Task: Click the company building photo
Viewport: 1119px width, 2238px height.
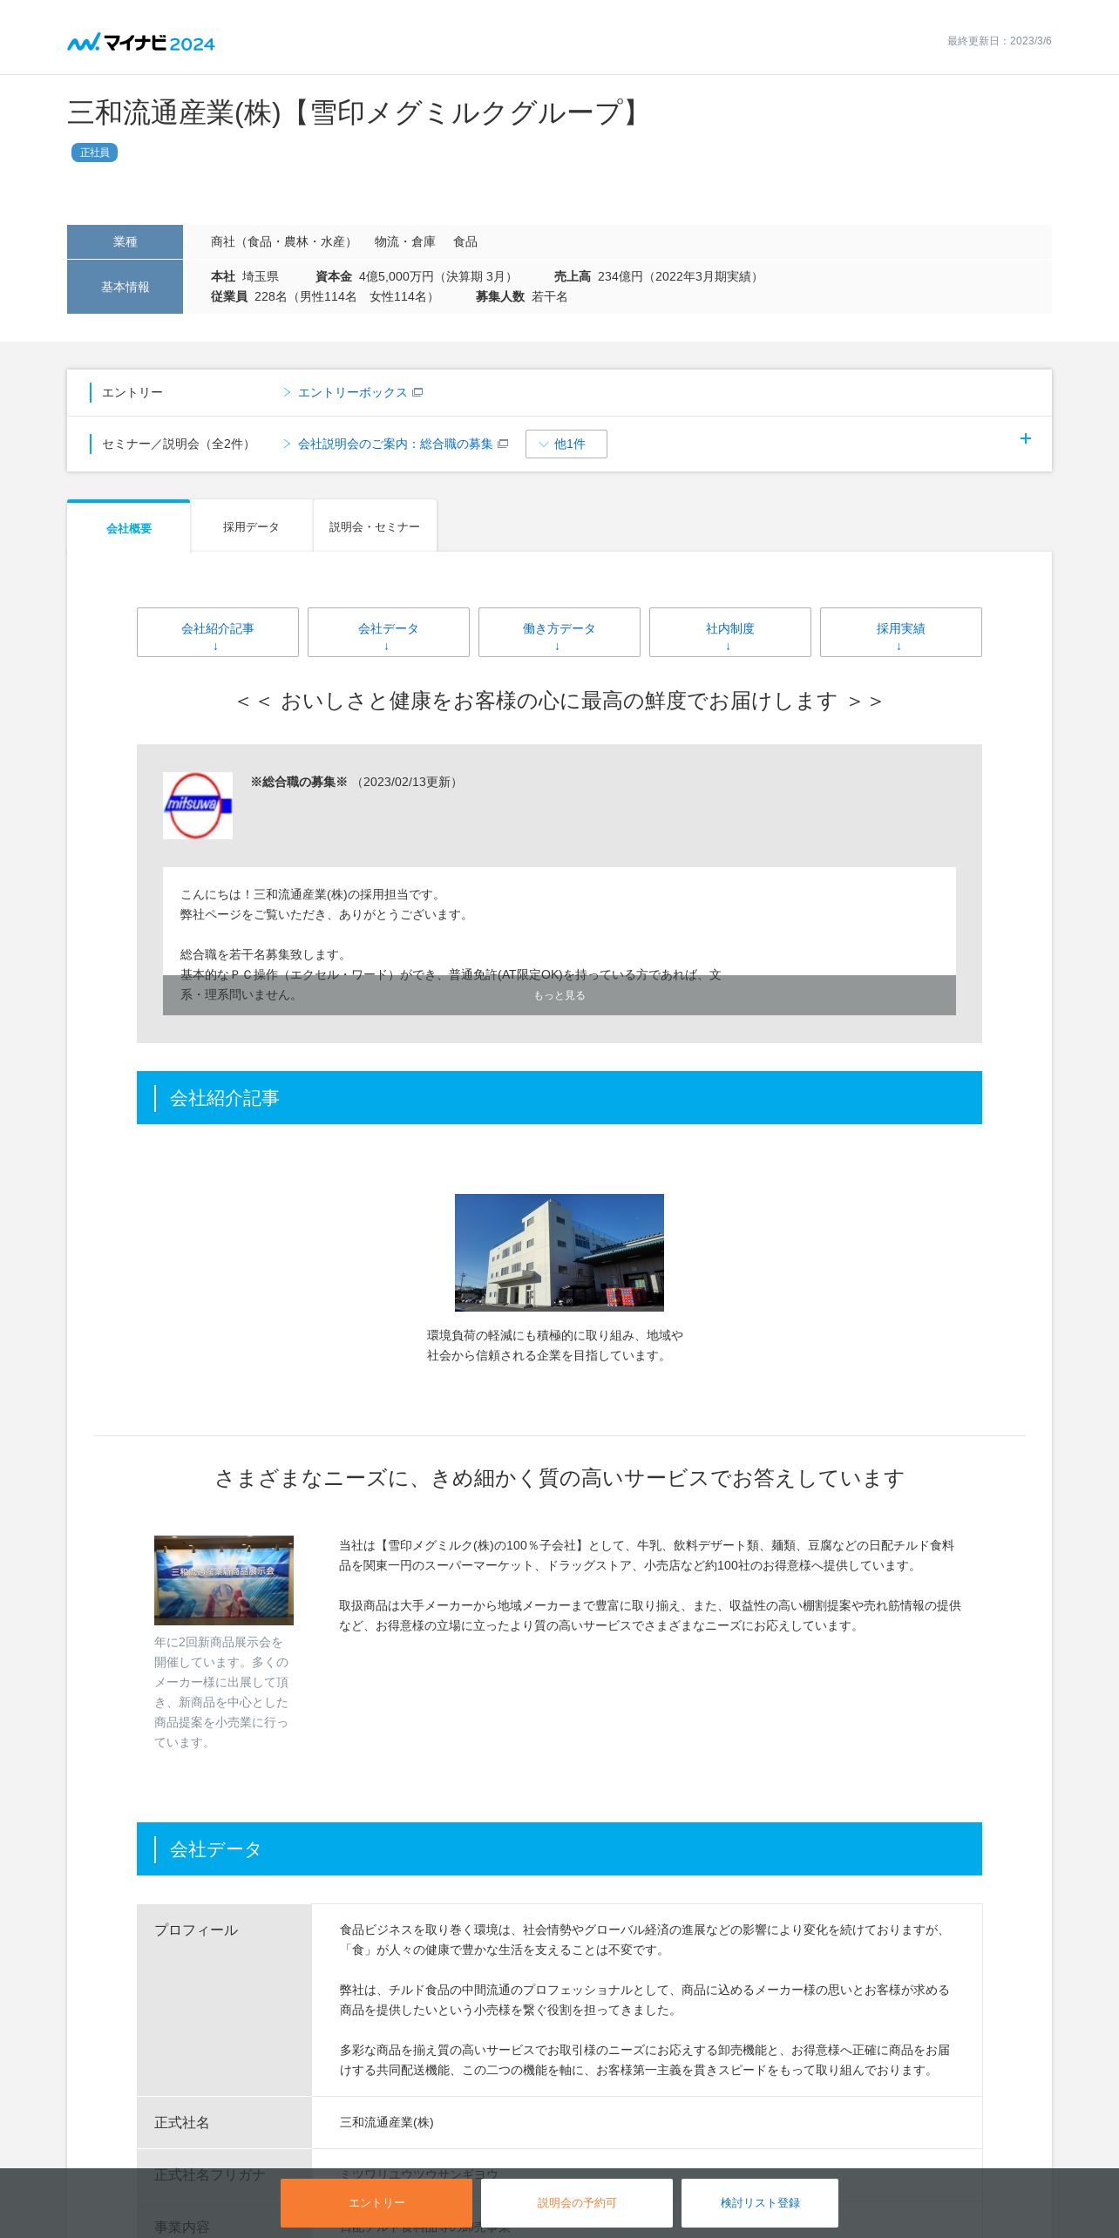Action: (x=559, y=1252)
